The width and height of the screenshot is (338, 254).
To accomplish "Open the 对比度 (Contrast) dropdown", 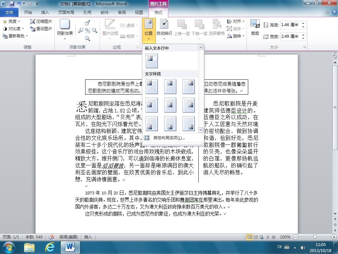I will point(13,28).
